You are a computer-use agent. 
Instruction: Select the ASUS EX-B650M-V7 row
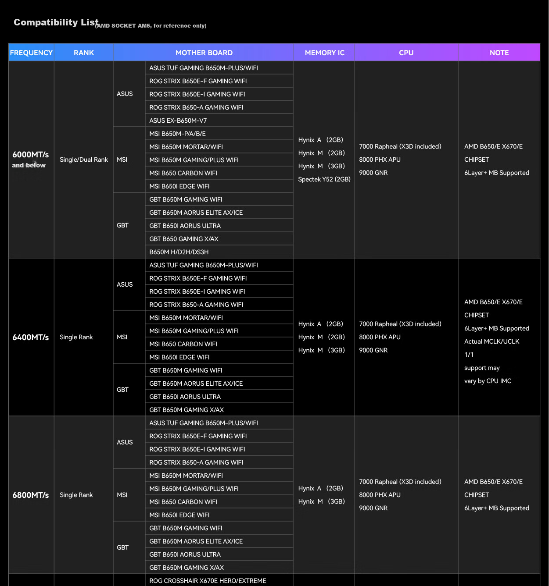219,121
